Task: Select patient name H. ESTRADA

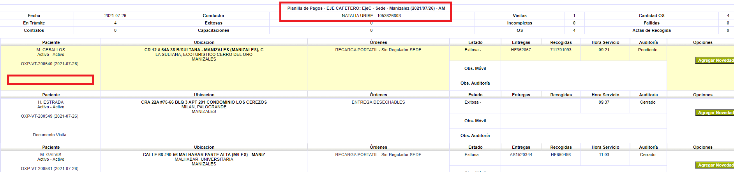Action: pyautogui.click(x=51, y=102)
